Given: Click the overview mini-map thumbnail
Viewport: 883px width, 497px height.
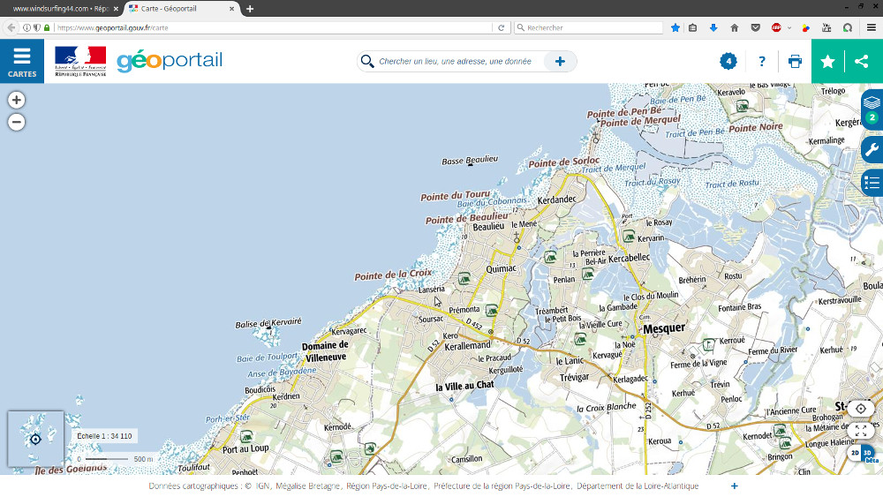Looking at the screenshot, I should coord(35,439).
